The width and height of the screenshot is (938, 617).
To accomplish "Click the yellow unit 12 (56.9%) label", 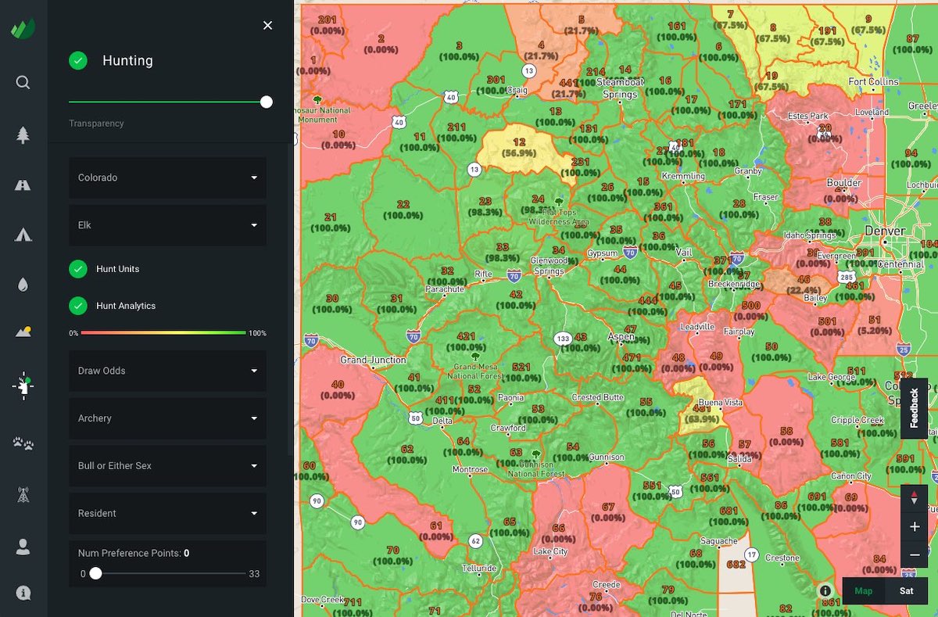I will click(519, 148).
